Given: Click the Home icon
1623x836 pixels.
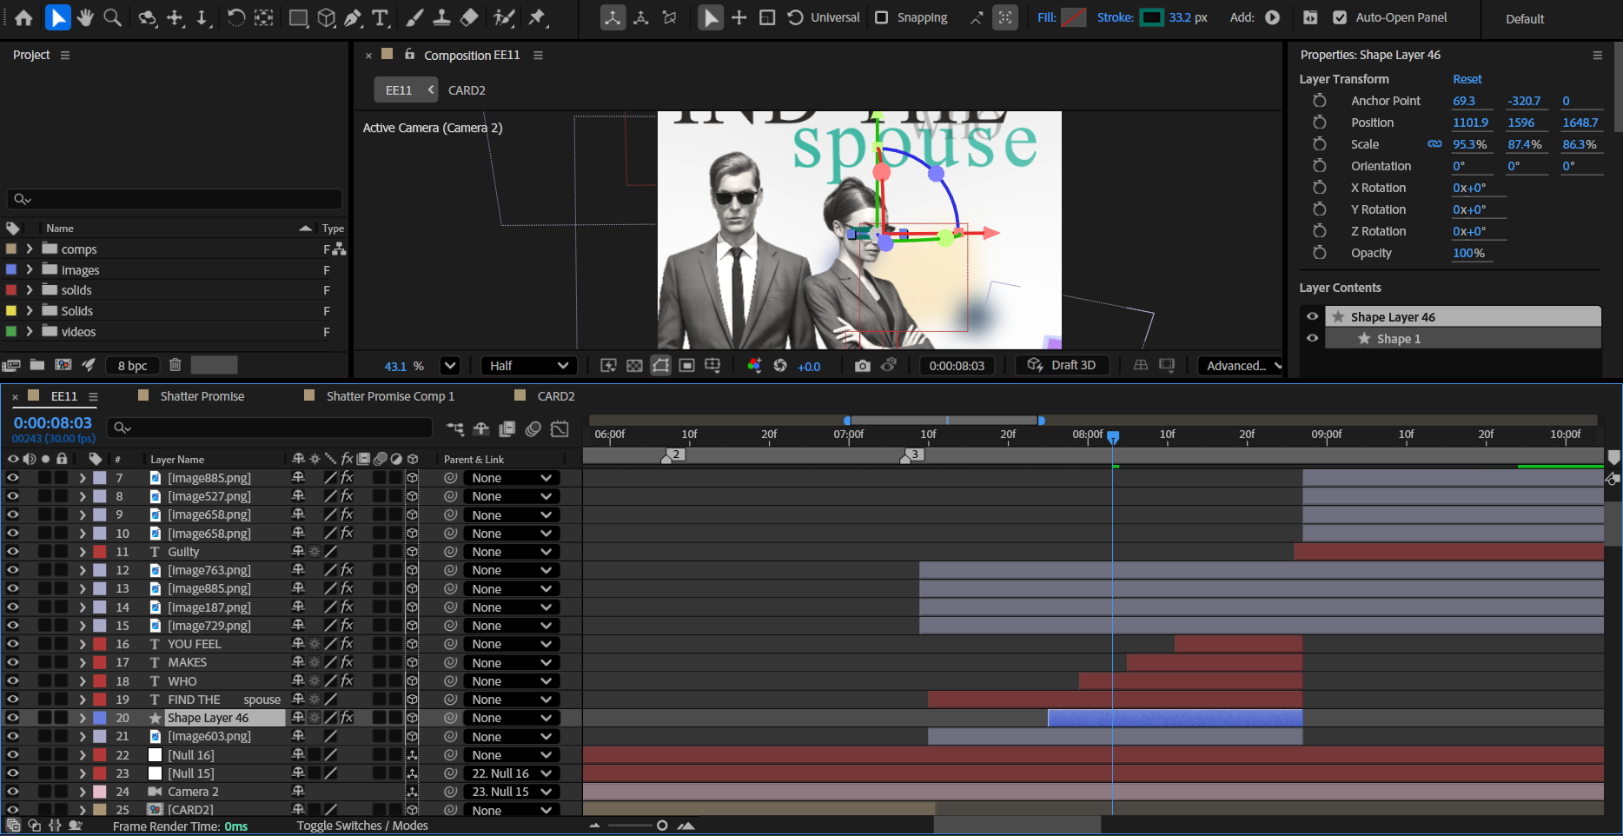Looking at the screenshot, I should (24, 17).
